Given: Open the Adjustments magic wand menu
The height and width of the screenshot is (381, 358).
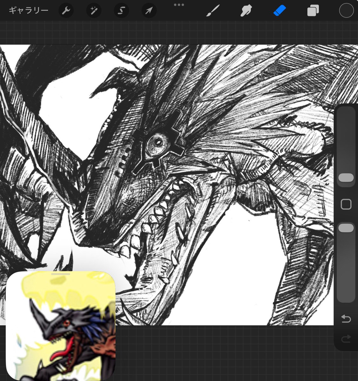Looking at the screenshot, I should (x=94, y=11).
